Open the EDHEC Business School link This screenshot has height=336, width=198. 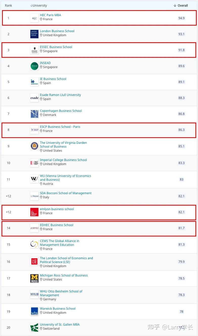[56, 225]
